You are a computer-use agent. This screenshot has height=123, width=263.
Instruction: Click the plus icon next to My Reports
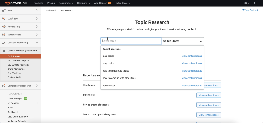[x=37, y=103]
